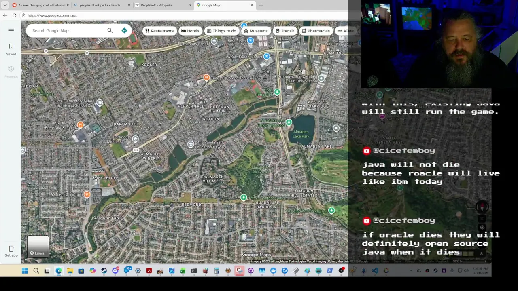Click the browser address bar URL
This screenshot has height=291, width=518.
pyautogui.click(x=52, y=15)
